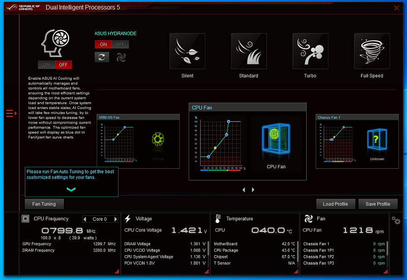The height and width of the screenshot is (280, 407).
Task: Click the CPU VCCIO Voltage row
Action: (165, 251)
